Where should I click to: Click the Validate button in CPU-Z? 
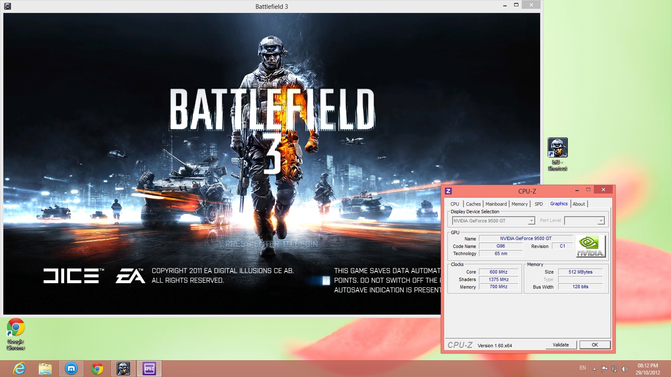(561, 345)
